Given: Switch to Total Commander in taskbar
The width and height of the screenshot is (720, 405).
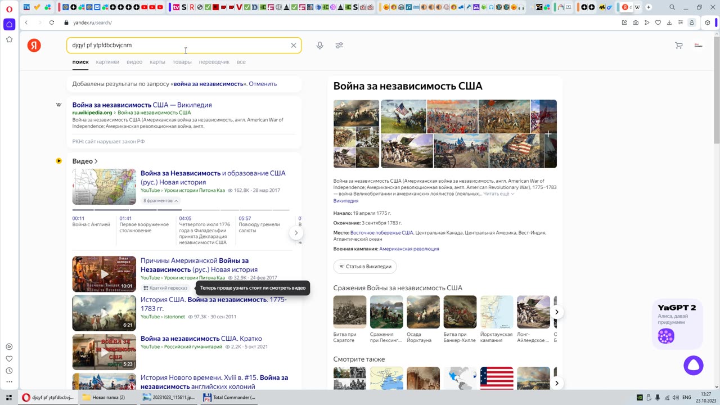Looking at the screenshot, I should pyautogui.click(x=228, y=397).
